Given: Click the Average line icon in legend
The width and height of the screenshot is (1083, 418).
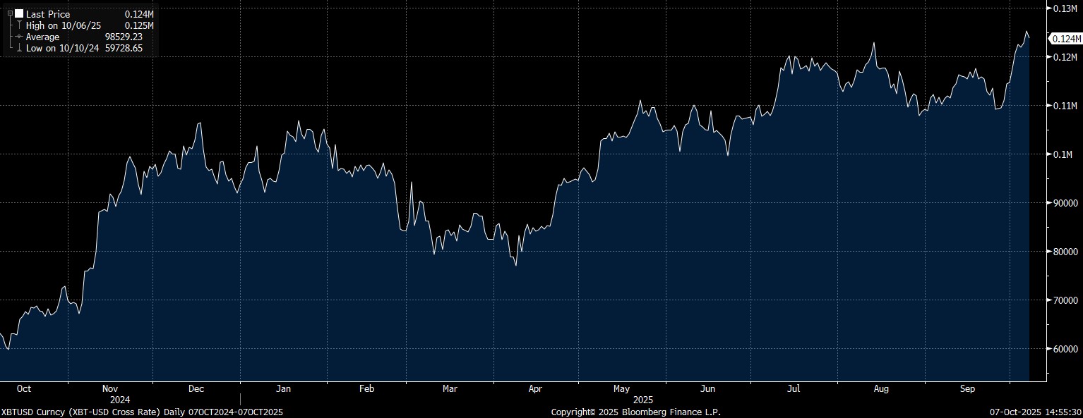Looking at the screenshot, I should [19, 37].
